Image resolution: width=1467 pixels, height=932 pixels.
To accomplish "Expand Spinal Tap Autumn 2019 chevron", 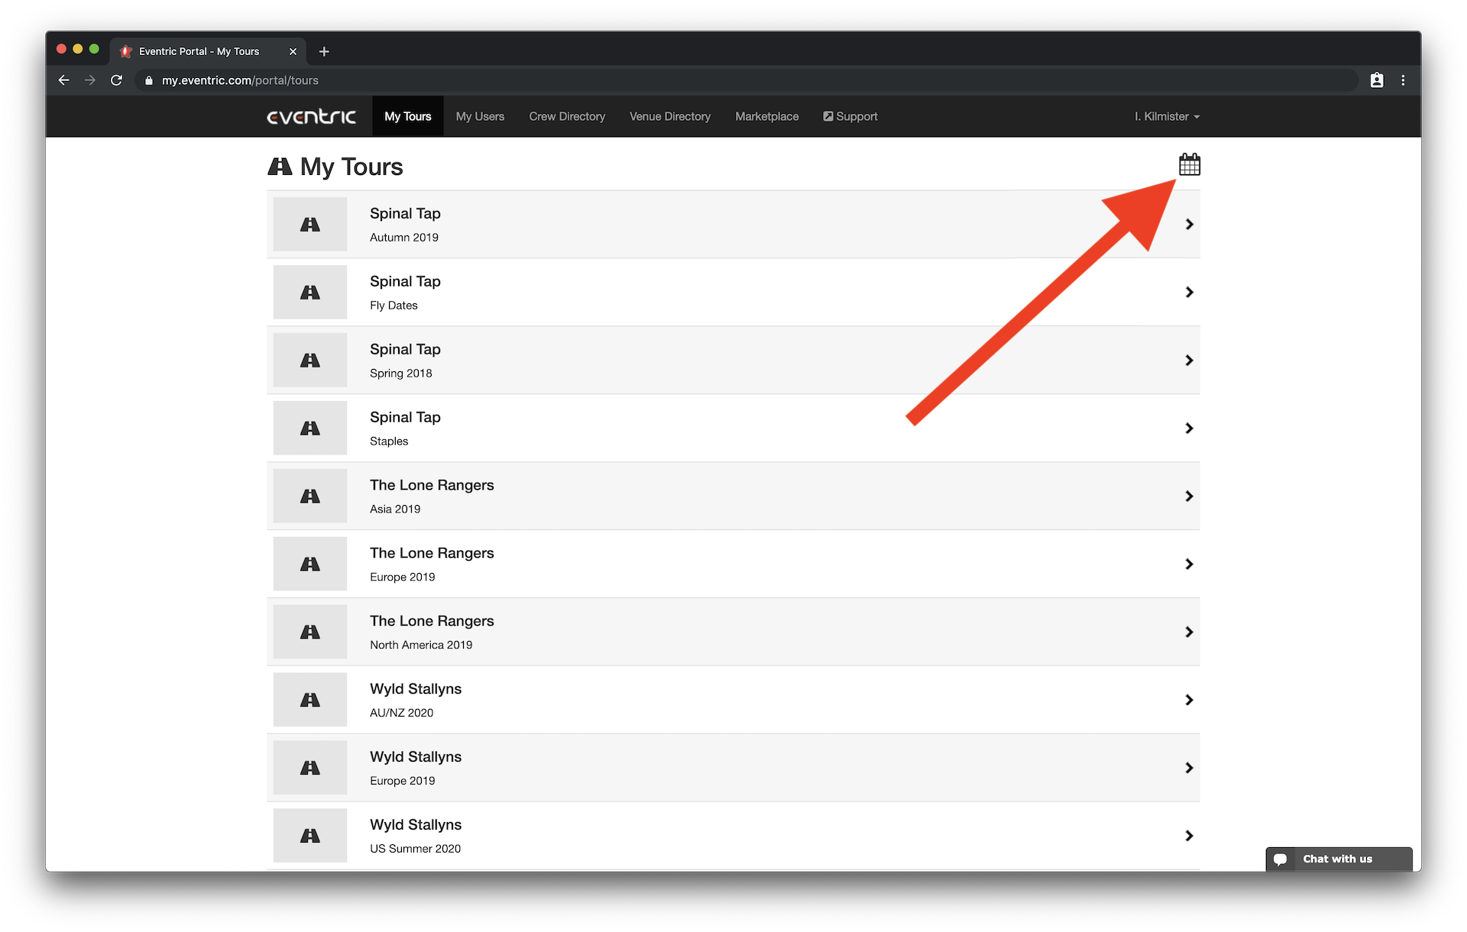I will coord(1189,225).
